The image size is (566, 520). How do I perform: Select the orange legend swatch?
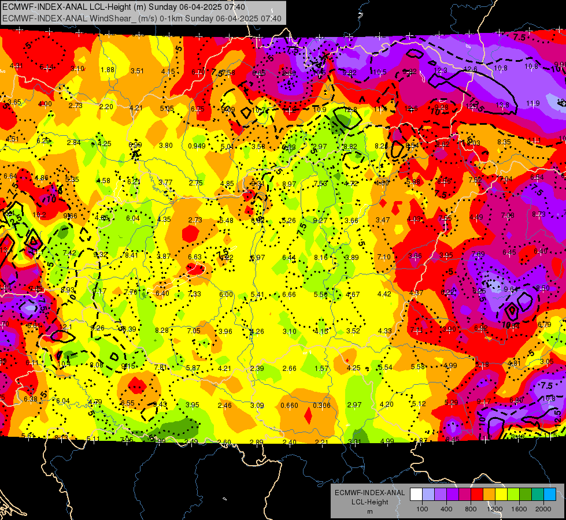pyautogui.click(x=489, y=495)
